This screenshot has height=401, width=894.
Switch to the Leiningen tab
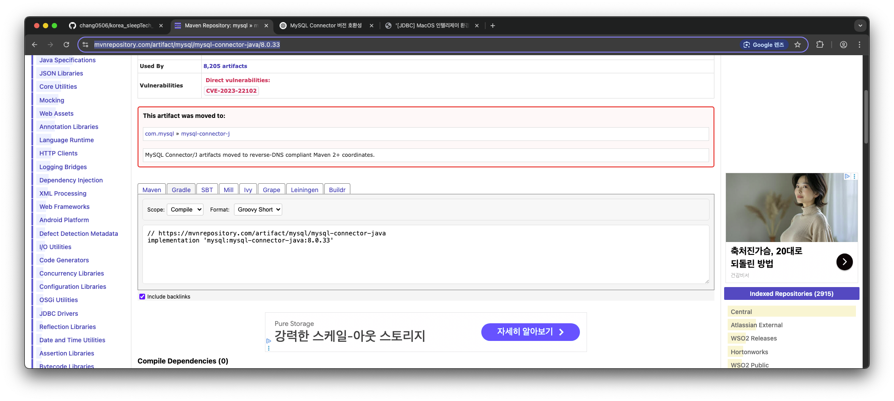[304, 189]
